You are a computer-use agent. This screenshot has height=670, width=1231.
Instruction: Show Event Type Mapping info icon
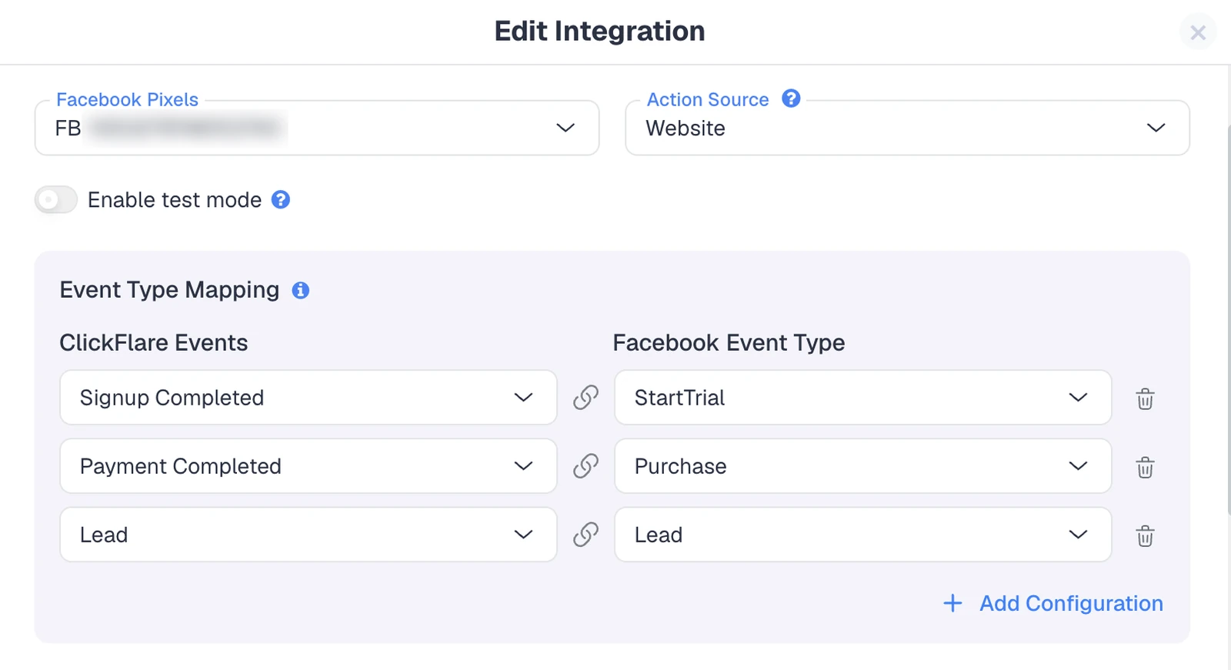[301, 290]
